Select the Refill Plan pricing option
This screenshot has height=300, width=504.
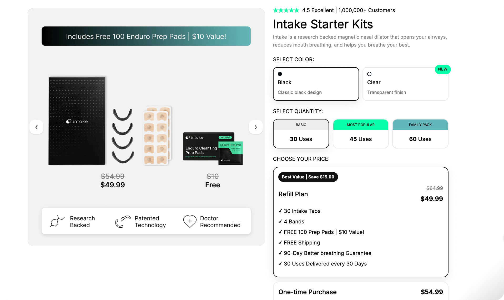360,222
